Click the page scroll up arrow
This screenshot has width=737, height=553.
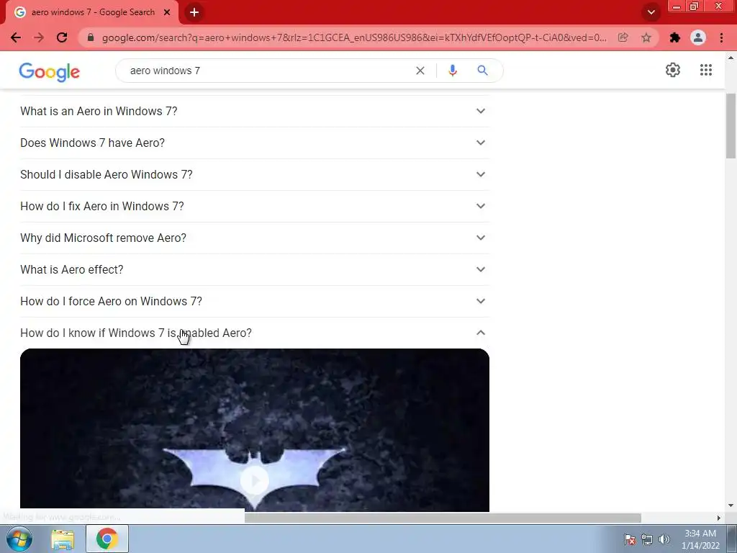pyautogui.click(x=731, y=58)
